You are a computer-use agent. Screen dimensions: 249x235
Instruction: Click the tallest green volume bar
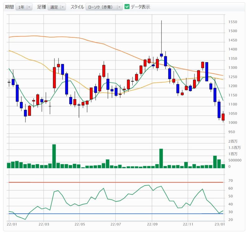[54, 156]
